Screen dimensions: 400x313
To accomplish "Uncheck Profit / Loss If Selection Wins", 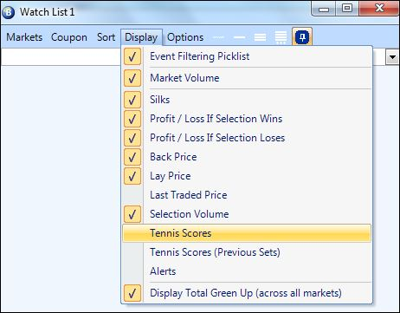I will pyautogui.click(x=247, y=119).
